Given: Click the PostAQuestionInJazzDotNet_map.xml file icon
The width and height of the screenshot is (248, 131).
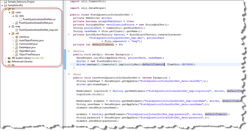Looking at the screenshot, I should pyautogui.click(x=17, y=30).
